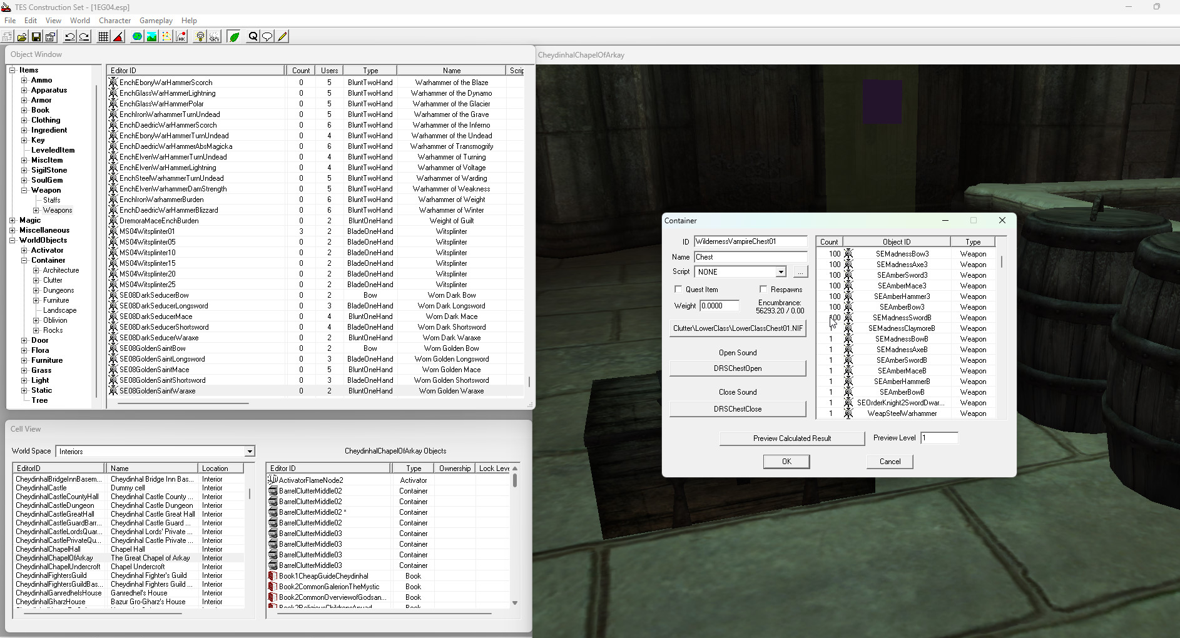
Task: Click the weapon icon next to SE08GoldenSaintWaraxe
Action: click(113, 391)
